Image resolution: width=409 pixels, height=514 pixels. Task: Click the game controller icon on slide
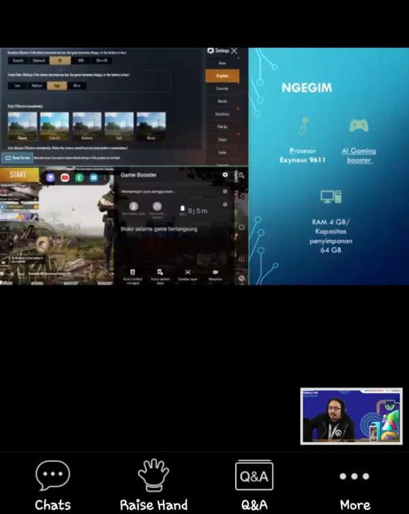tap(359, 126)
